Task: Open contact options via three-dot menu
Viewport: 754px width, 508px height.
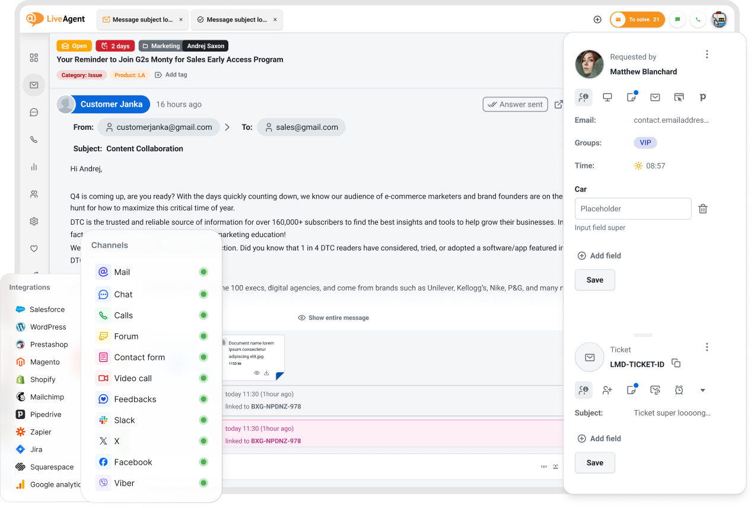Action: 707,53
